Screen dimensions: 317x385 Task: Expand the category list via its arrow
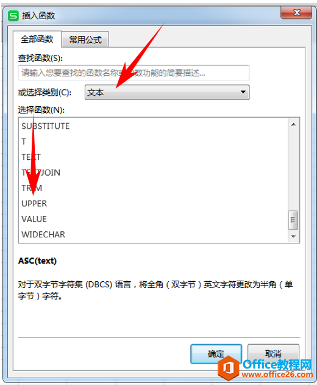click(x=243, y=92)
